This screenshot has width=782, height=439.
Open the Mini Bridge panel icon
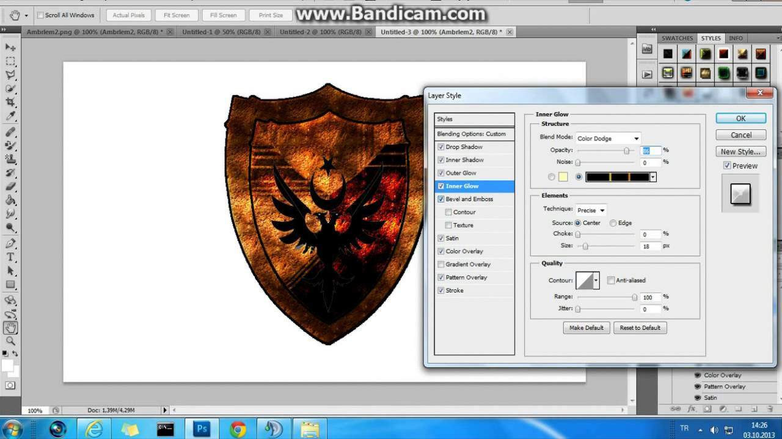[646, 49]
